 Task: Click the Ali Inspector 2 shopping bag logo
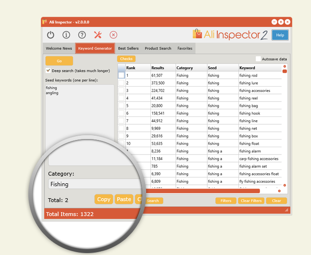tap(198, 34)
